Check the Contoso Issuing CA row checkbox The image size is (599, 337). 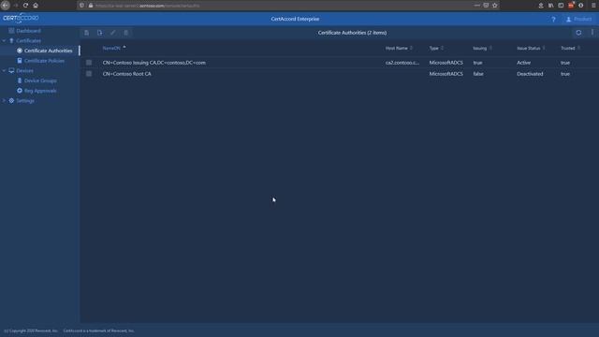[89, 63]
